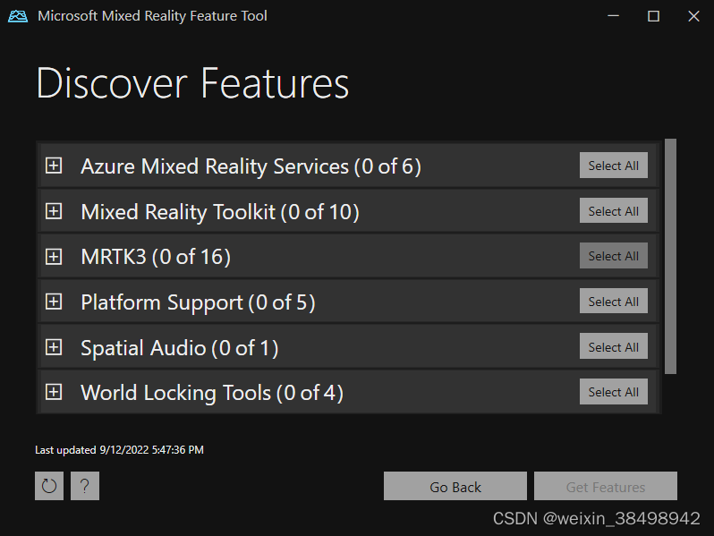Click the Mixed Reality Feature Tool app icon
This screenshot has height=536, width=714.
coord(18,16)
